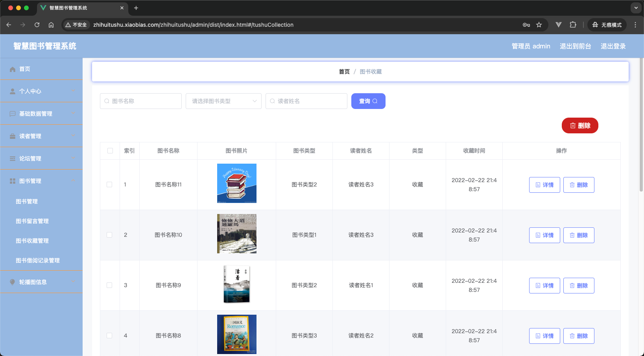Click the bulb icon beside 轮播图信息
The height and width of the screenshot is (356, 644).
(x=13, y=282)
